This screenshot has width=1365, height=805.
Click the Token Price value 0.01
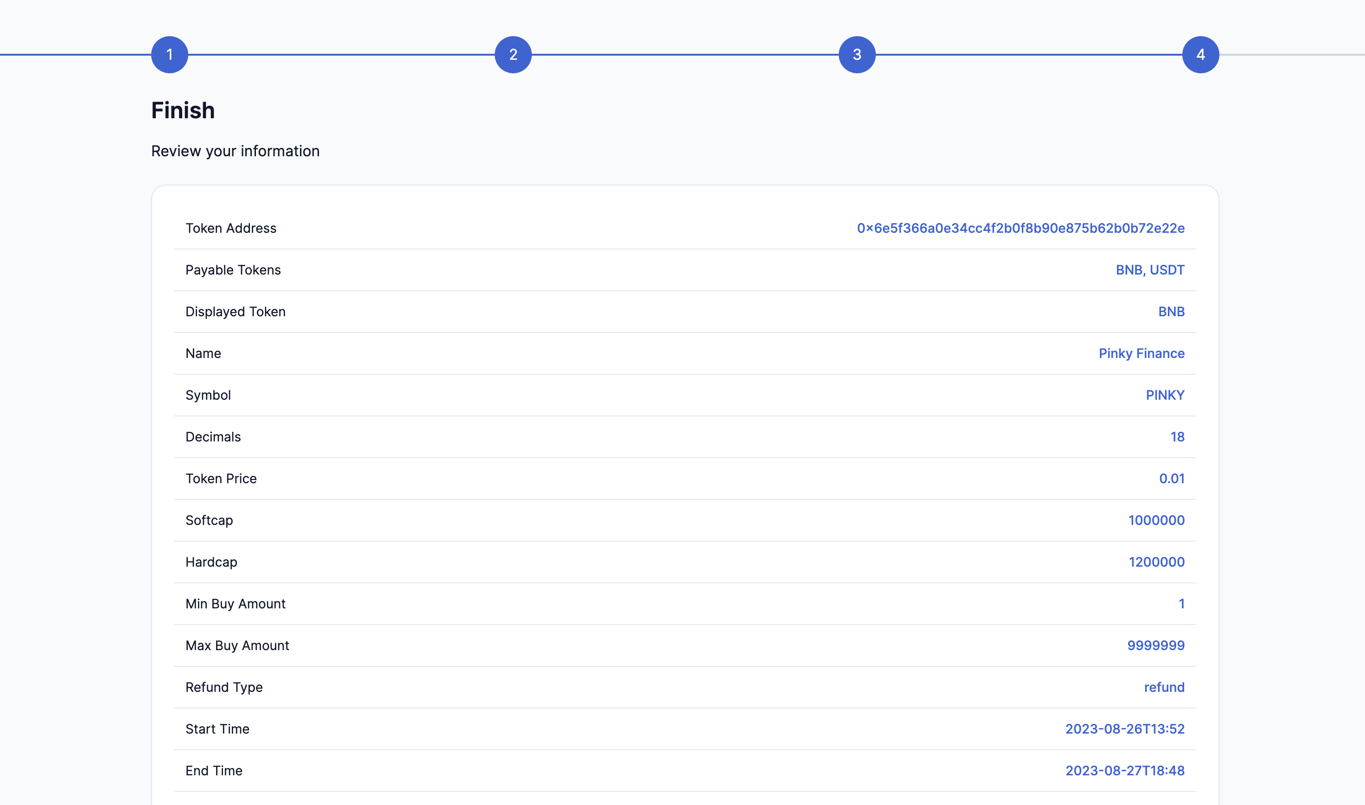(1171, 479)
